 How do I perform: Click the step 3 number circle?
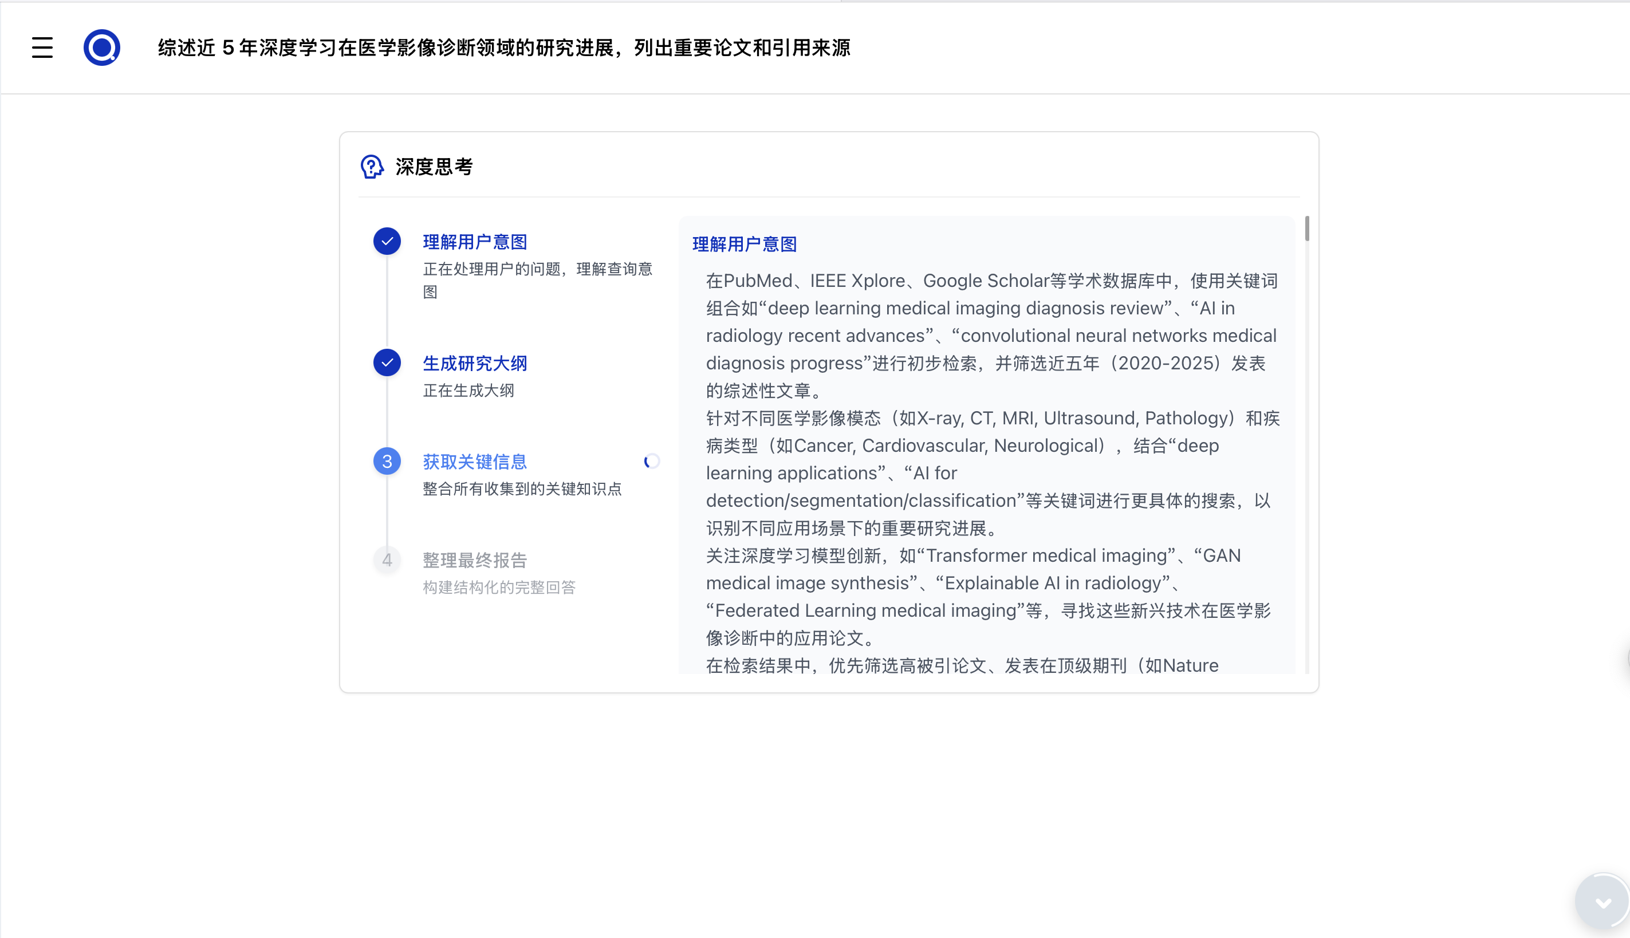[x=387, y=462]
